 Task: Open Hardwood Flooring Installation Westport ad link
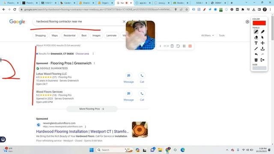pyautogui.click(x=82, y=131)
